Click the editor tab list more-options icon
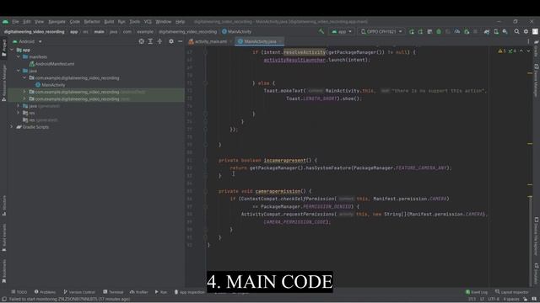Viewport: 540px width, 303px height. point(528,41)
